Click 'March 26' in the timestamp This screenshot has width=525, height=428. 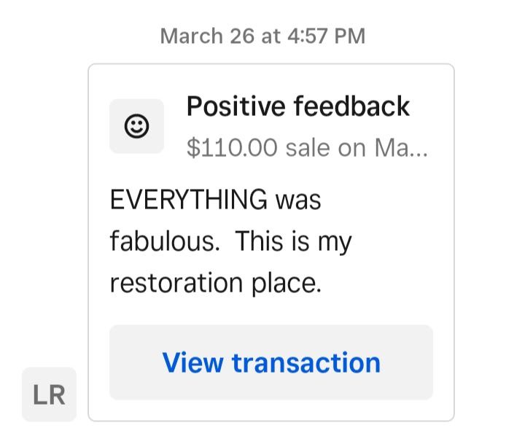point(207,36)
